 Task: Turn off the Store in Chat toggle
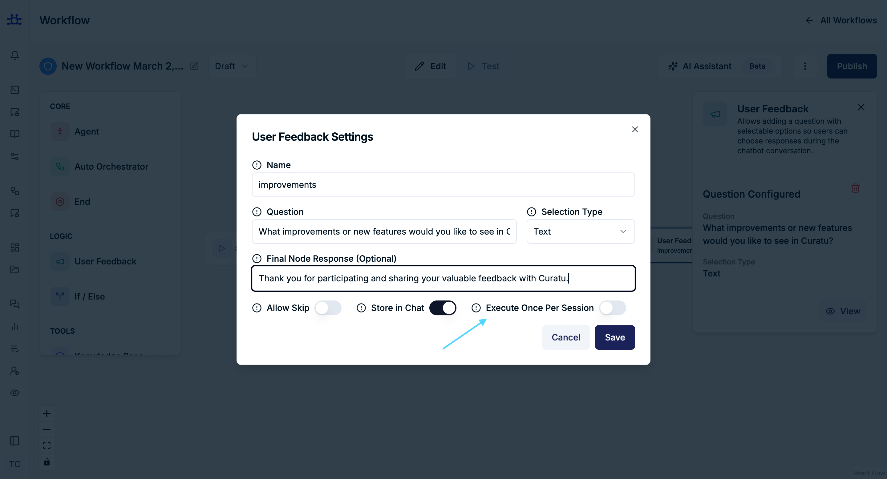443,308
